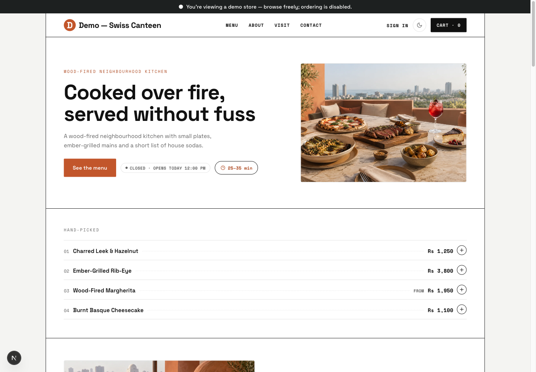The height and width of the screenshot is (372, 536).
Task: Click the orange D logo icon
Action: click(x=70, y=25)
